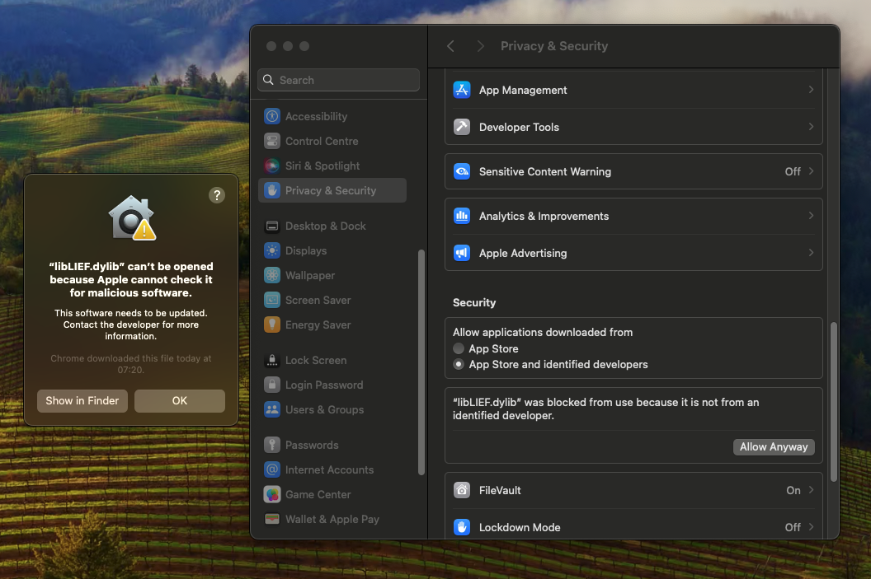Select App Store and identified developers option
This screenshot has height=579, width=871.
(x=459, y=364)
